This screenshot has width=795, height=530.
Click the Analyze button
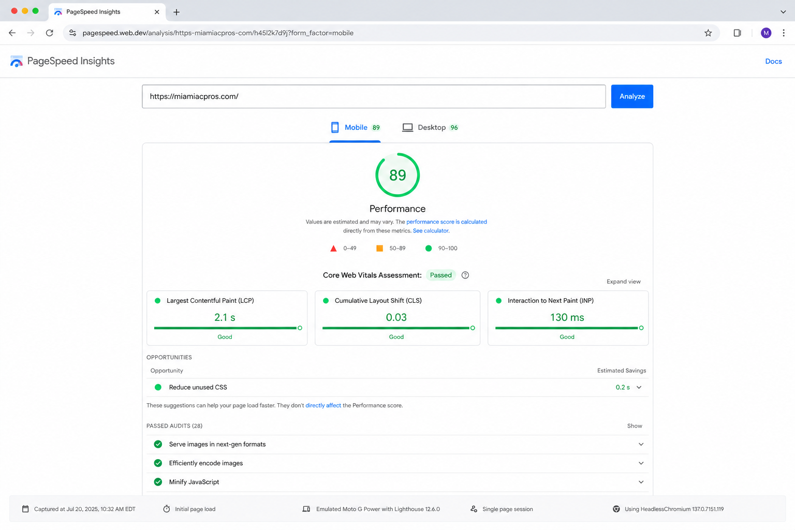632,96
